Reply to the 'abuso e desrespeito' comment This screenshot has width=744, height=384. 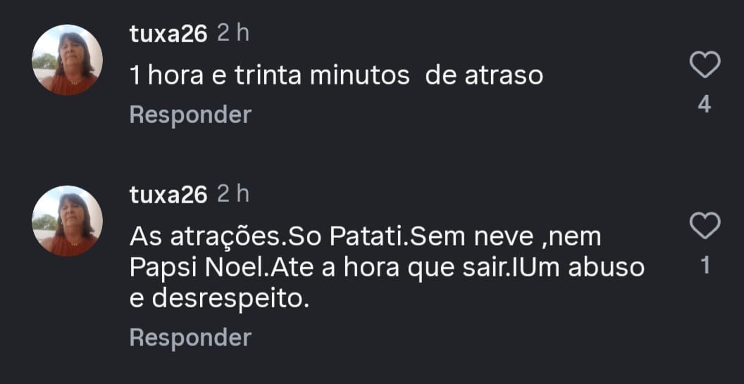click(190, 338)
